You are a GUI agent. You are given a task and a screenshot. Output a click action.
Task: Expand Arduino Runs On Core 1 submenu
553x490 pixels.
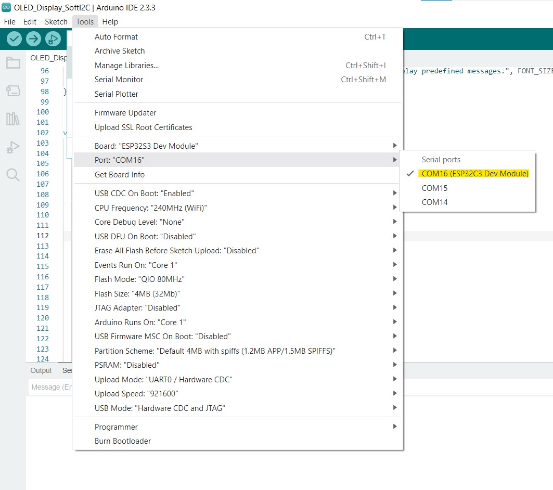point(238,322)
